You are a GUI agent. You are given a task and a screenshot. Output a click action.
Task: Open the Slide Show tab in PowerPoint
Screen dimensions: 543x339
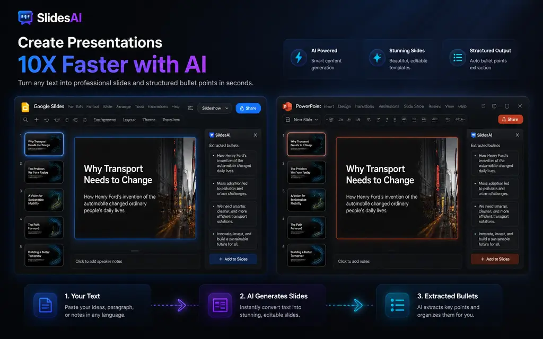click(414, 106)
